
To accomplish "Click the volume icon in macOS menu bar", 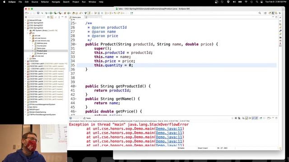I will pyautogui.click(x=234, y=2).
